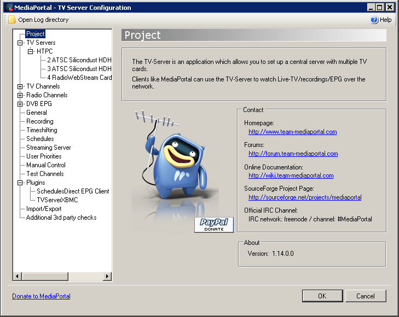Collapse the HTPC server node

coord(30,51)
